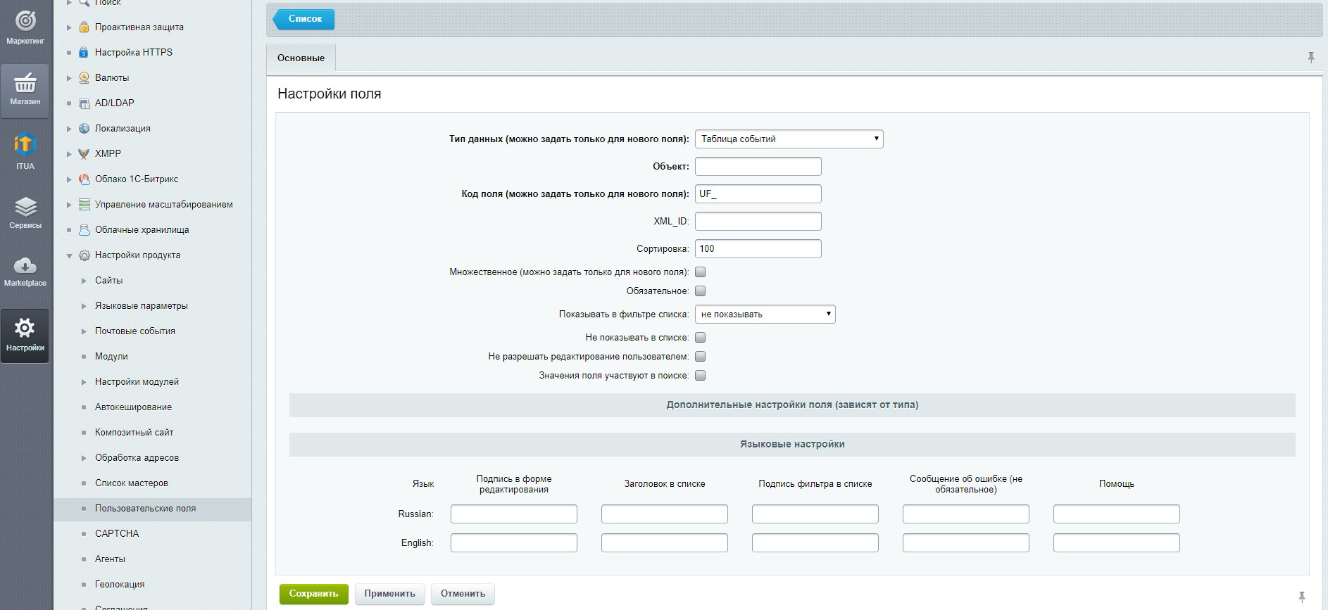Open the Тип данных dropdown
Image resolution: width=1328 pixels, height=610 pixels.
coord(789,139)
